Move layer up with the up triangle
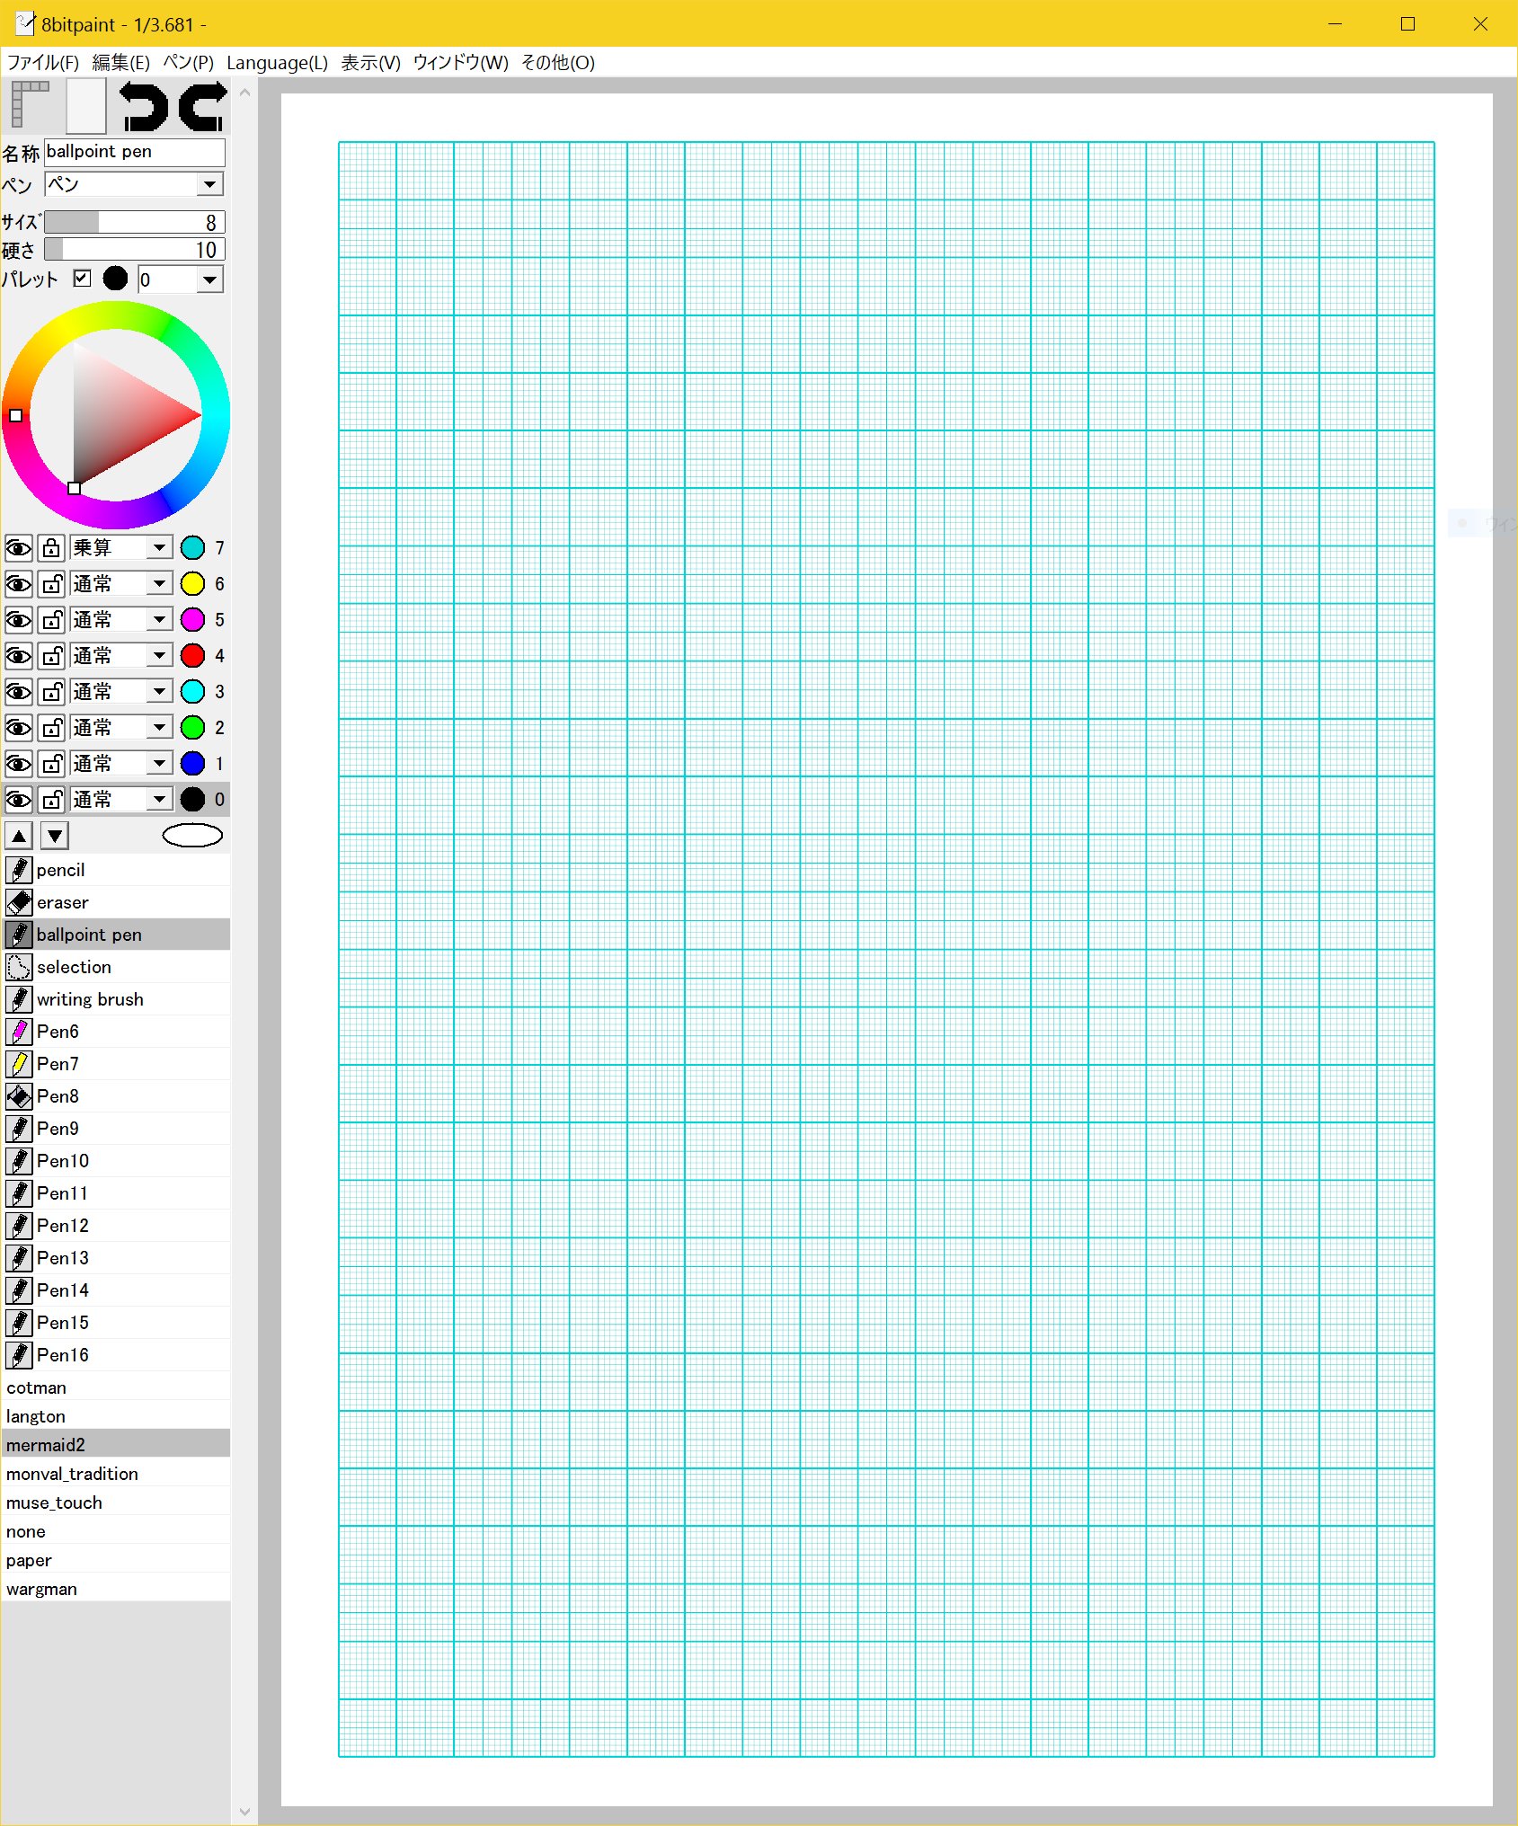 tap(19, 836)
